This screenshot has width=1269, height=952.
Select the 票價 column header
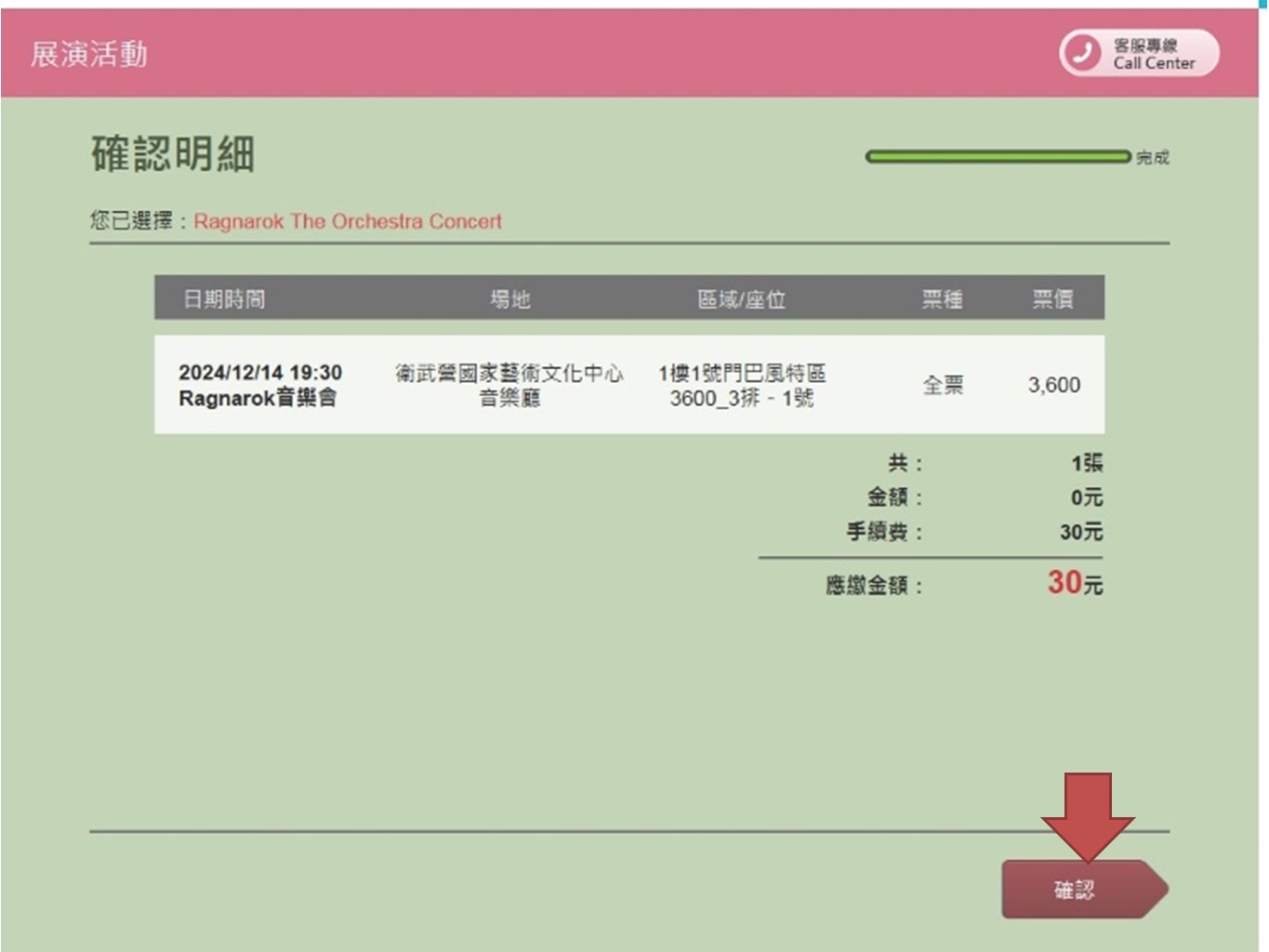(x=1052, y=298)
